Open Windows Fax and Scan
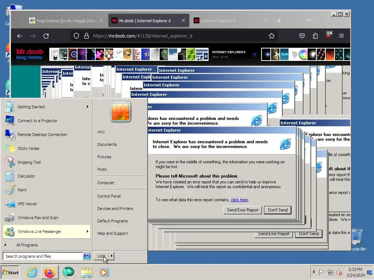This screenshot has height=280, width=374. [47, 218]
